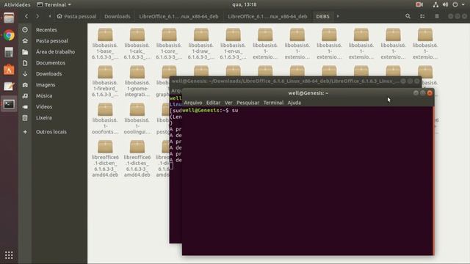470x264 pixels.
Task: Open Outros locais in sidebar
Action: 51,132
